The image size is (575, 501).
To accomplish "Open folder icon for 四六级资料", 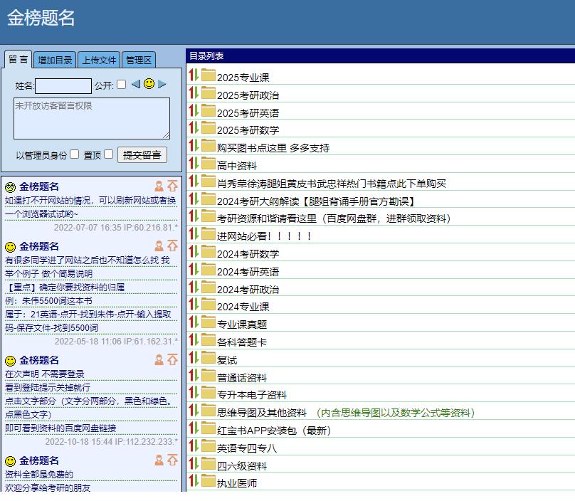I will pyautogui.click(x=208, y=463).
